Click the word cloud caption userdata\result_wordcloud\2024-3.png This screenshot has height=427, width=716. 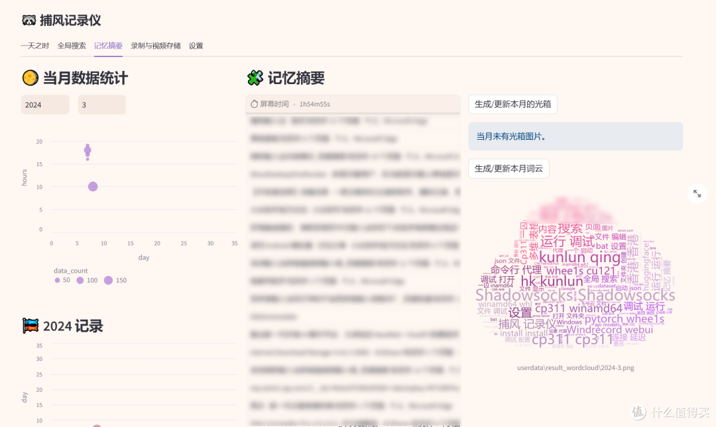point(575,367)
